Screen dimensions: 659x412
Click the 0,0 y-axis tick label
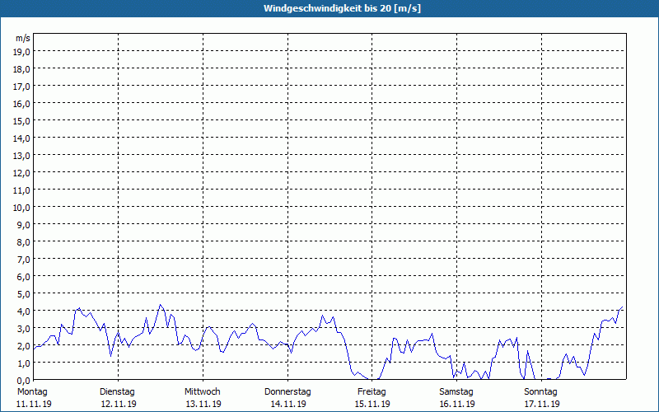[24, 381]
